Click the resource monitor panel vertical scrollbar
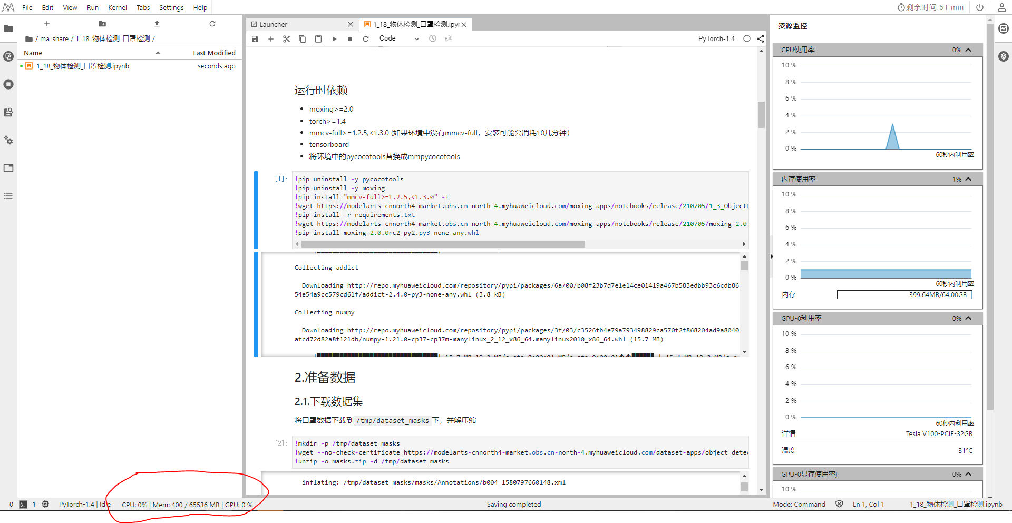The image size is (1012, 523). pos(990,216)
